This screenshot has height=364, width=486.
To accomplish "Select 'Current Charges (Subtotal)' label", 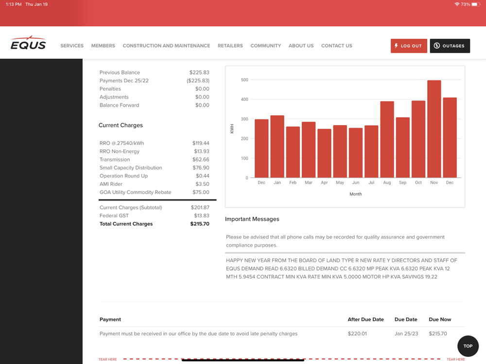I will (x=130, y=207).
